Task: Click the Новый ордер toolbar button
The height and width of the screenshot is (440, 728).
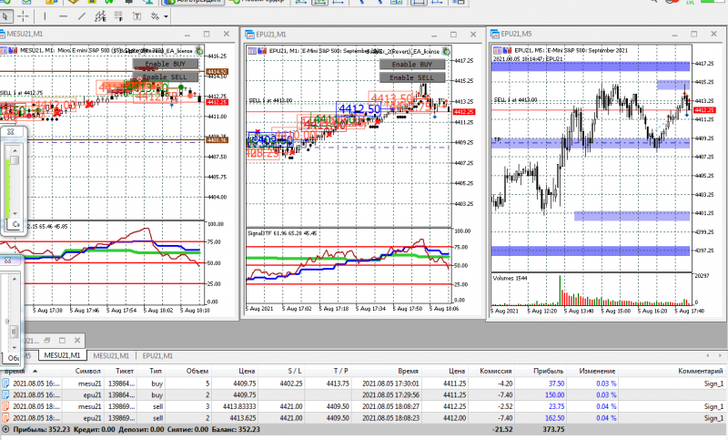Action: pyautogui.click(x=258, y=2)
